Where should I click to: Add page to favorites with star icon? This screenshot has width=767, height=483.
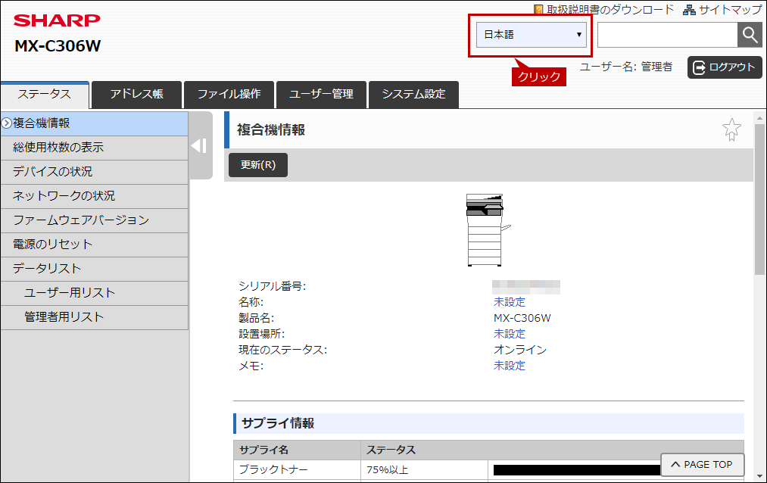tap(731, 129)
